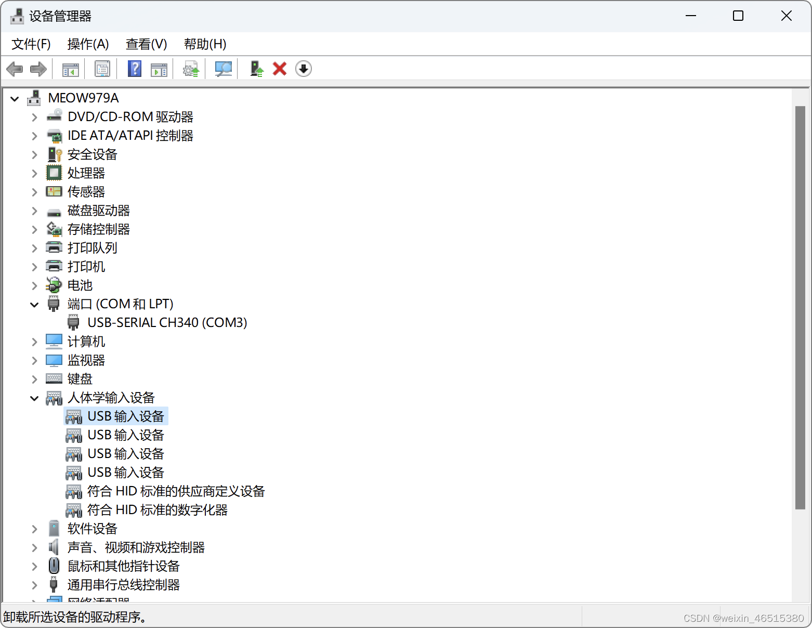This screenshot has height=628, width=812.
Task: Click the Help question mark icon
Action: 134,69
